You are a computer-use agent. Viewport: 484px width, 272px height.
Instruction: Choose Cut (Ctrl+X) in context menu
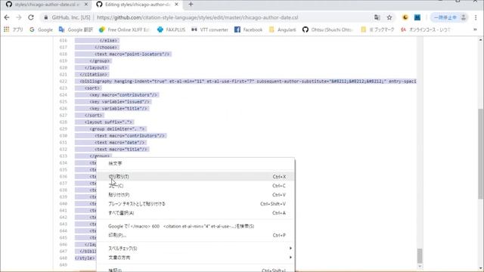pyautogui.click(x=196, y=177)
